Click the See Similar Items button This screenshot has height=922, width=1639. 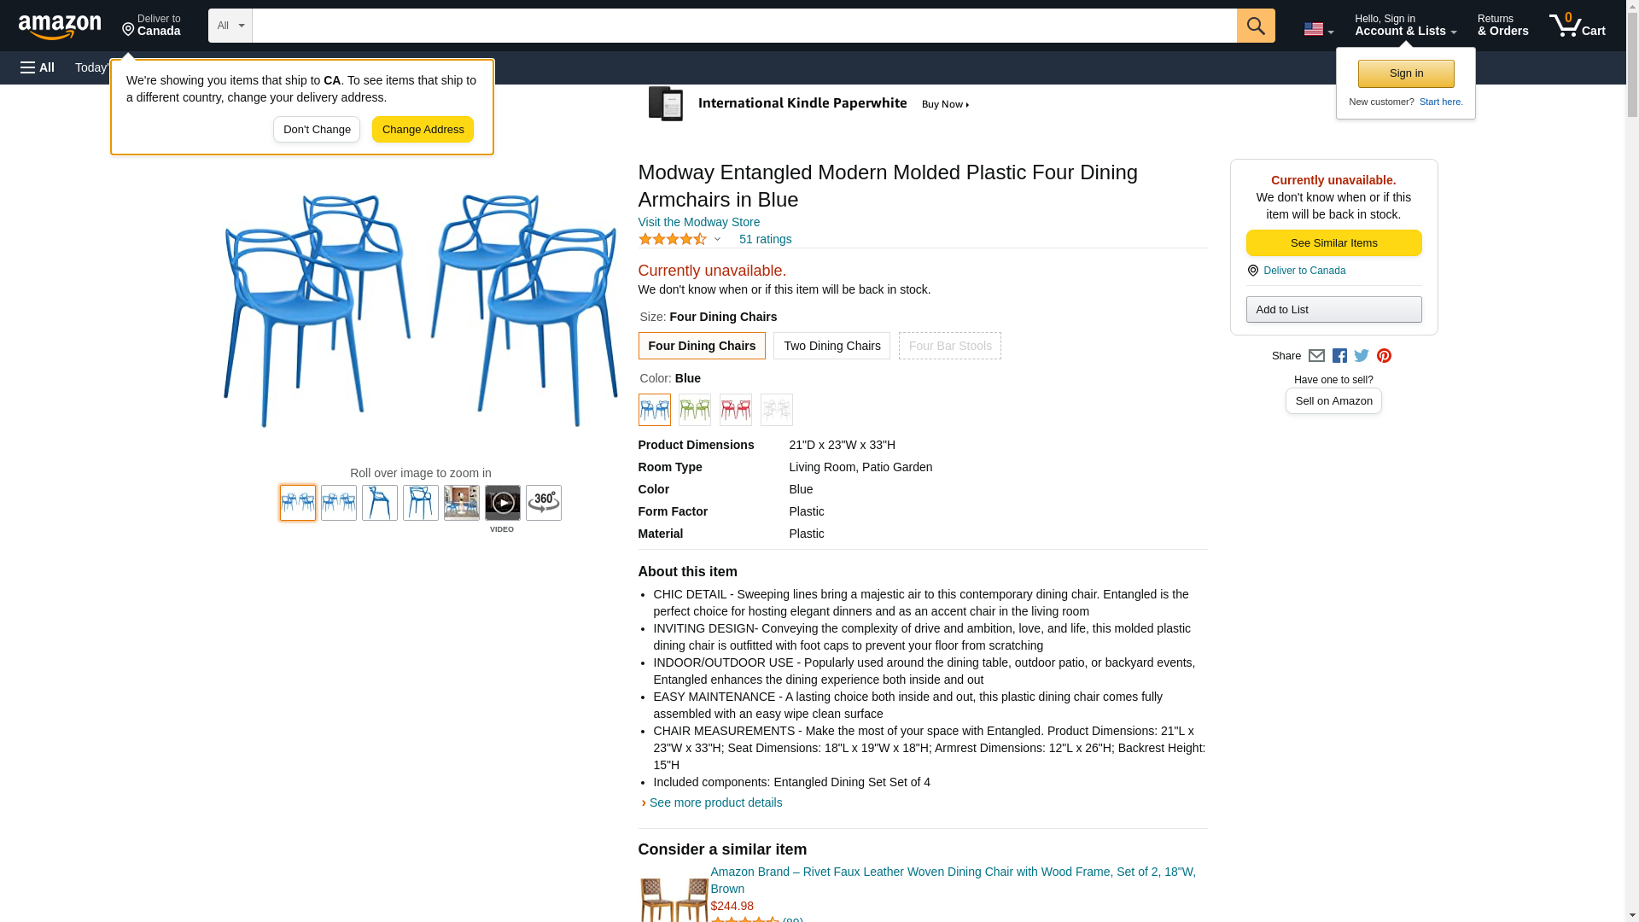[1333, 243]
